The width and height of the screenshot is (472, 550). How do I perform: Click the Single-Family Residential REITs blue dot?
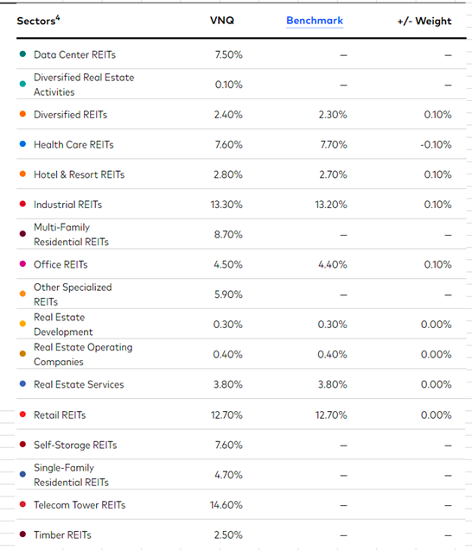tap(22, 474)
